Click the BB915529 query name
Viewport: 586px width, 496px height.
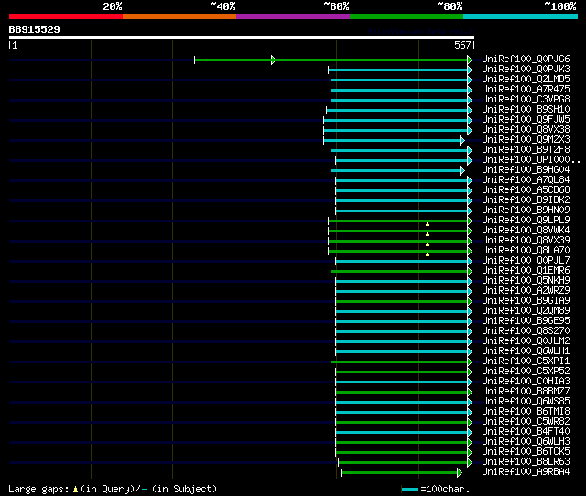pos(34,29)
